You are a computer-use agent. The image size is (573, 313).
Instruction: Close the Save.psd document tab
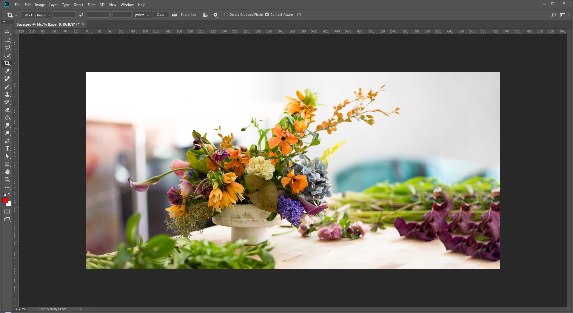[83, 24]
